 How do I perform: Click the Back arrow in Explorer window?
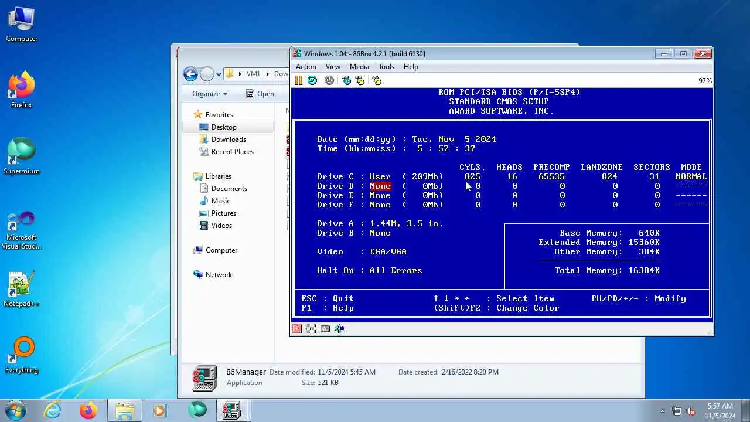click(190, 74)
